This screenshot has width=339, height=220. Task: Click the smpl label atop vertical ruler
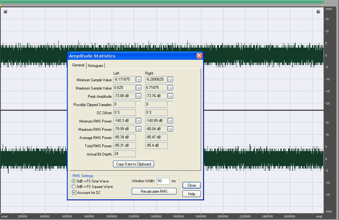point(328,9)
